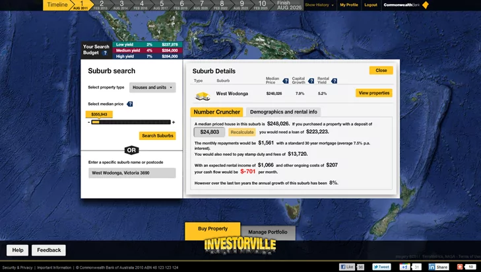Viewport: 481px width, 272px height.
Task: Switch to Demographics and rental info tab
Action: 284,112
